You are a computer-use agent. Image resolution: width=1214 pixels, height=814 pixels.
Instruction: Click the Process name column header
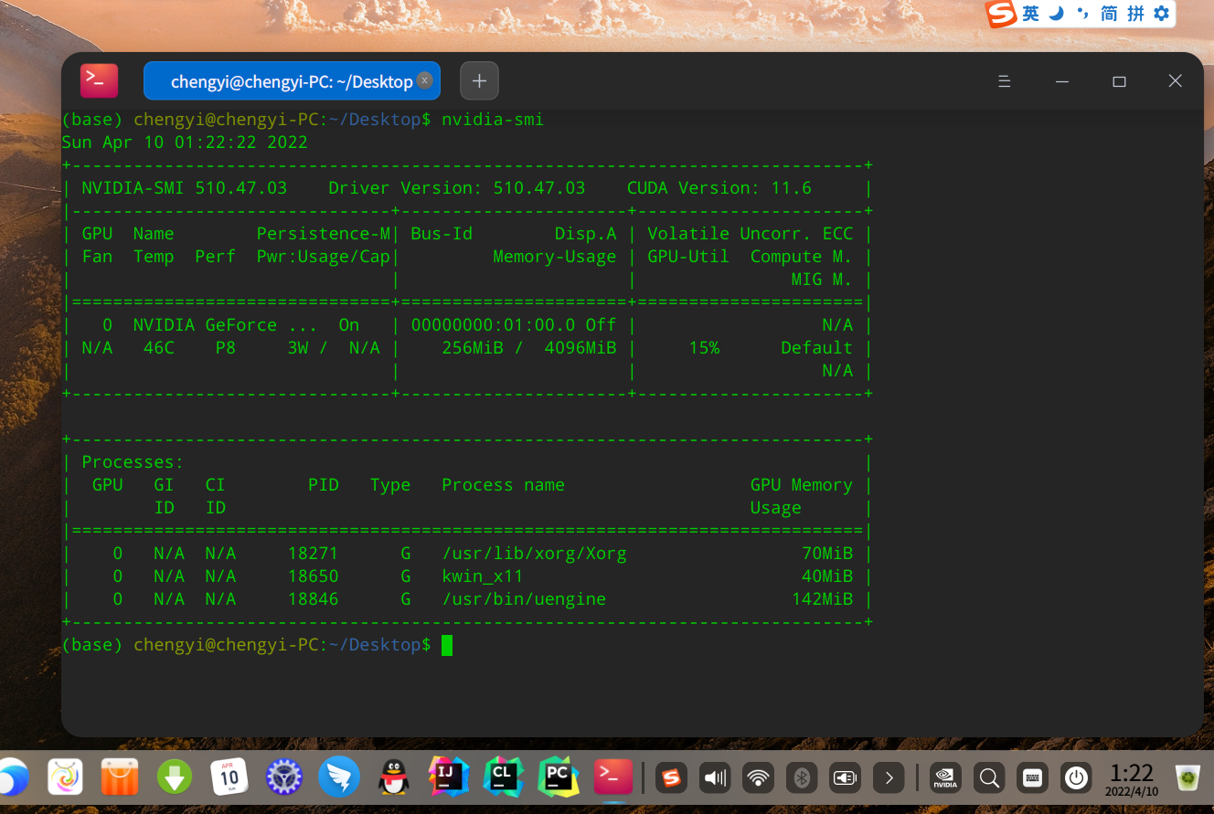pos(504,485)
